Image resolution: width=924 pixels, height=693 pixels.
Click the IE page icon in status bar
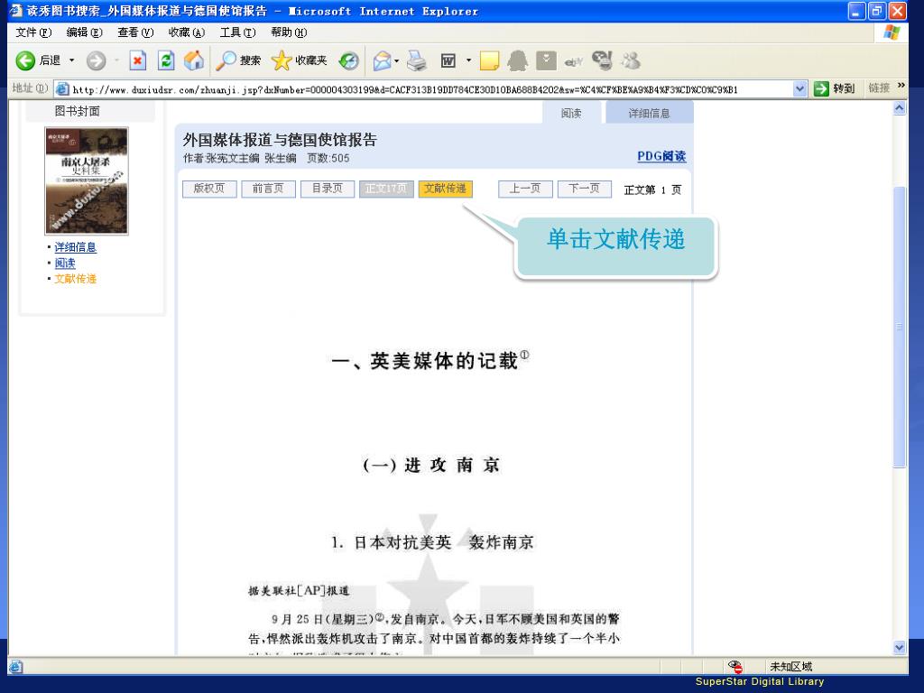tap(16, 667)
